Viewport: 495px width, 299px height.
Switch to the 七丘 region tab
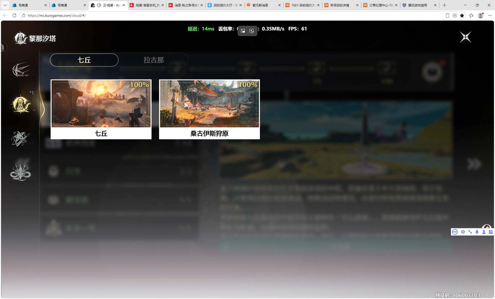(x=84, y=60)
